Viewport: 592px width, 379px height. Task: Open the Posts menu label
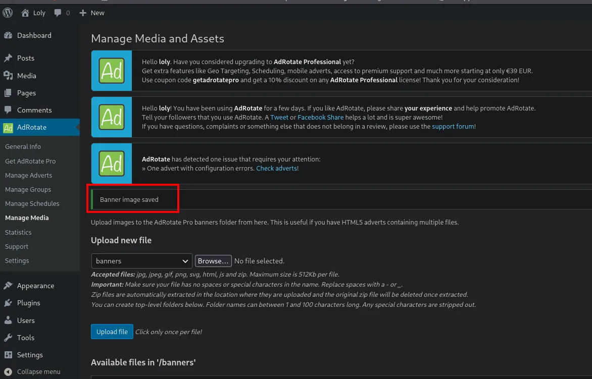pos(26,58)
